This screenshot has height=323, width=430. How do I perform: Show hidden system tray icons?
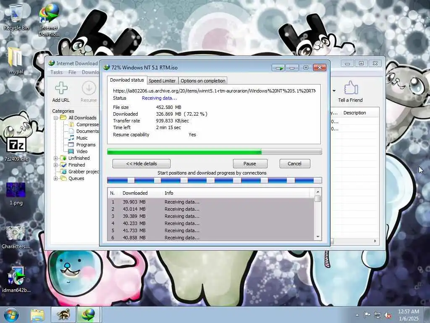click(x=357, y=315)
